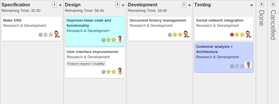Toggle state dot on User interface improvements

pos(104,72)
